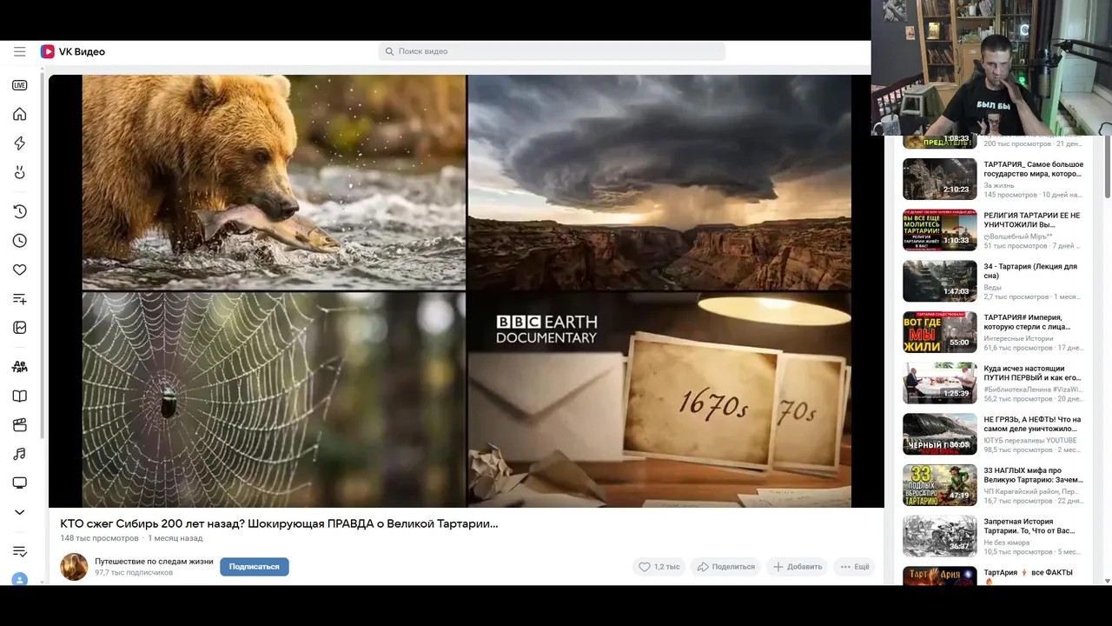1112x626 pixels.
Task: Open LIVE broadcasts in the sidebar
Action: point(19,85)
